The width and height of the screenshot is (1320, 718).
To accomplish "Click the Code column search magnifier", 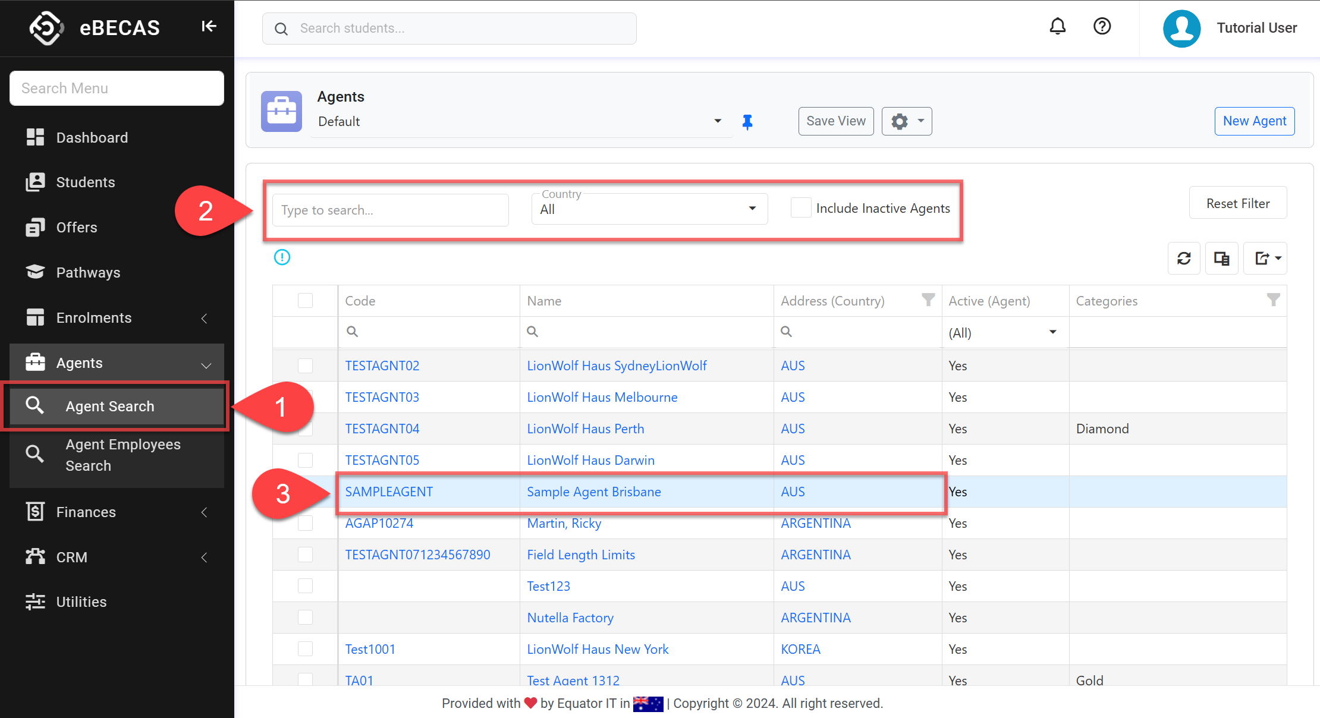I will [x=352, y=332].
